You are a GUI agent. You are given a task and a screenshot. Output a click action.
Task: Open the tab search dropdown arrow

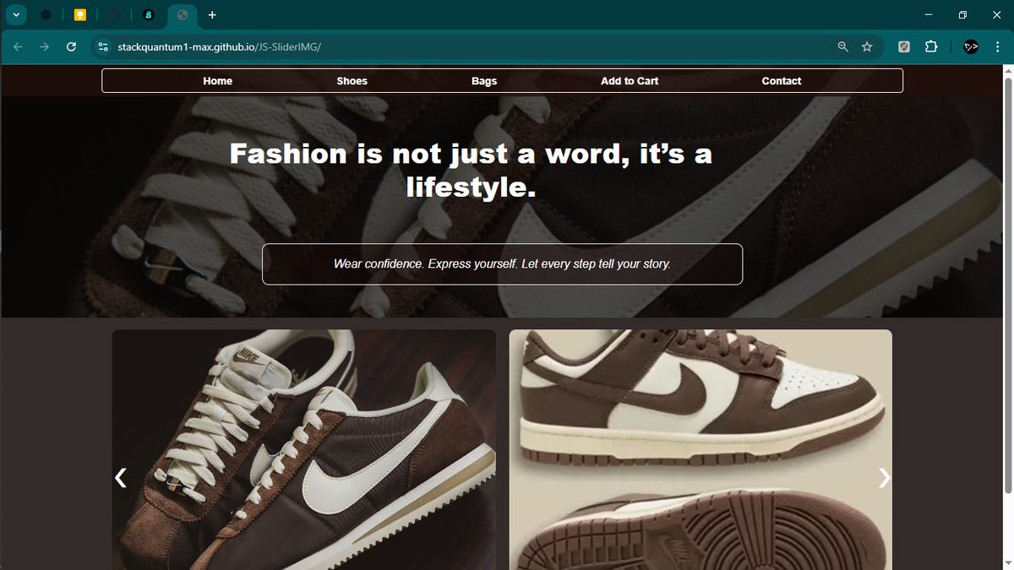pos(16,14)
